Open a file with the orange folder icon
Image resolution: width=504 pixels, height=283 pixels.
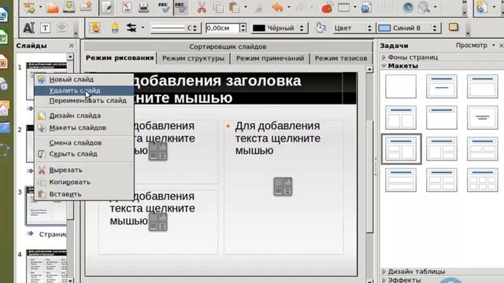coord(53,7)
